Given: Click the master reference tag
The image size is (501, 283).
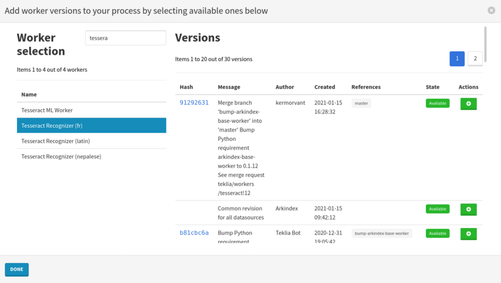Looking at the screenshot, I should [361, 103].
